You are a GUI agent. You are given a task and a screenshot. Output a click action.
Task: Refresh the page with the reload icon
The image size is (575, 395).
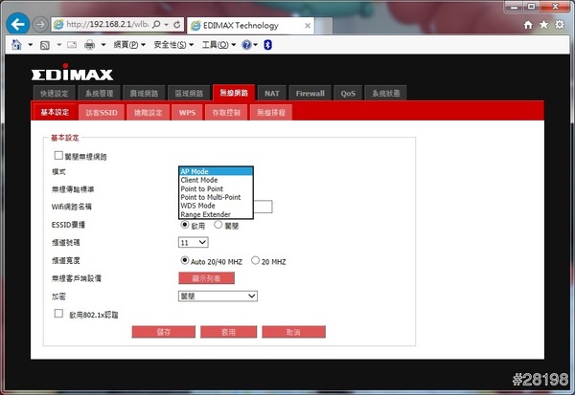177,25
